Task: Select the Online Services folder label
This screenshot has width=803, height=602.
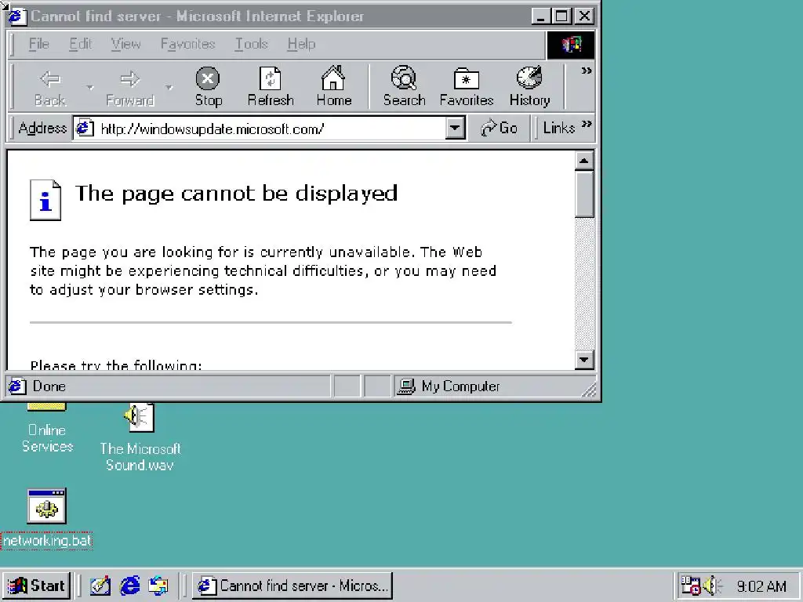Action: (x=47, y=438)
